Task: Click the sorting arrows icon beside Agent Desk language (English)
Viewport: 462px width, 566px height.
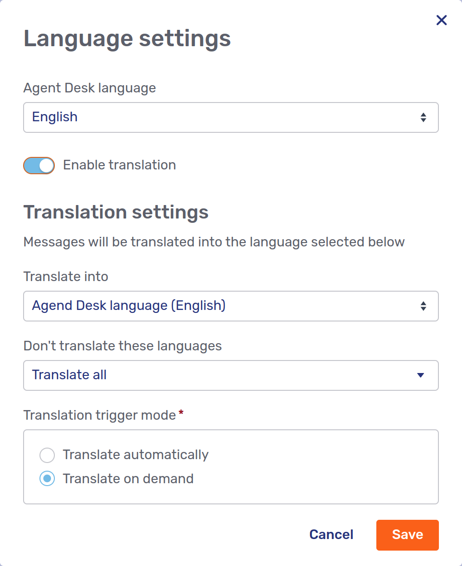Action: pos(423,306)
